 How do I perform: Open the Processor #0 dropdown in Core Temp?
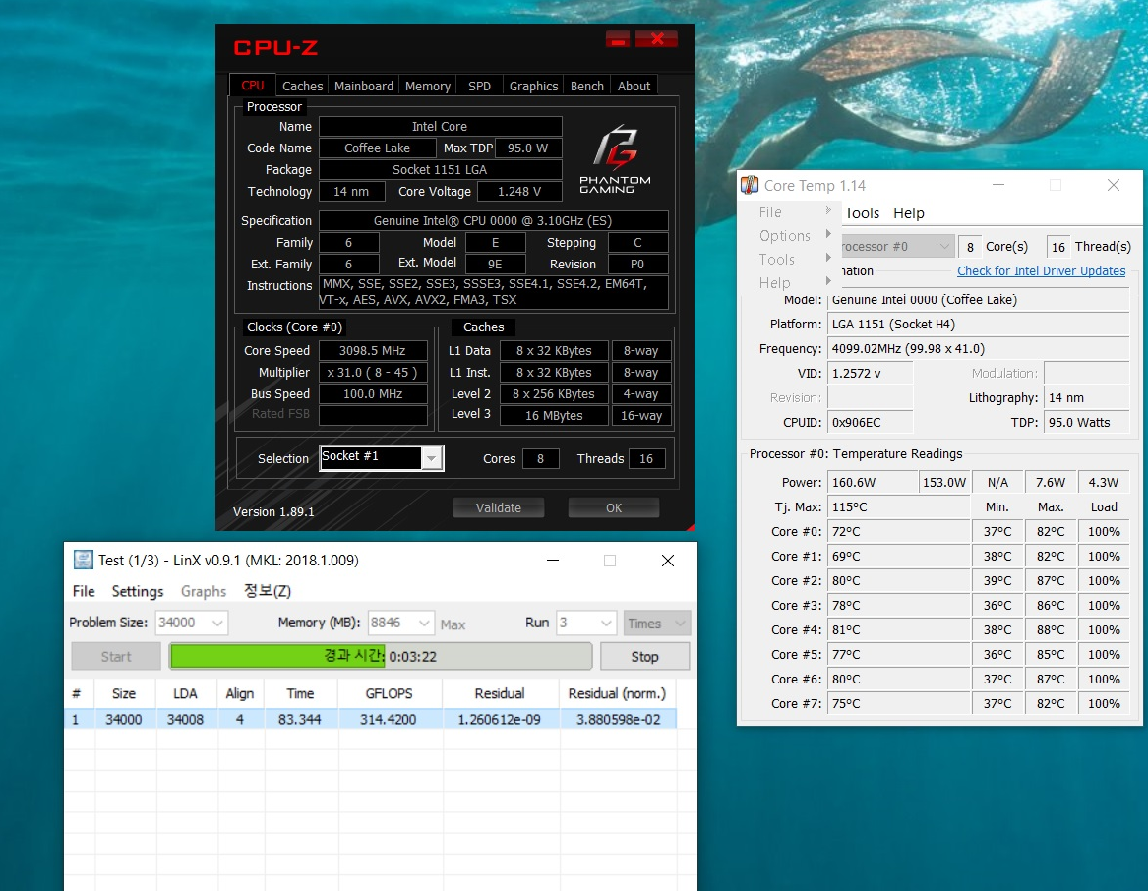tap(896, 247)
